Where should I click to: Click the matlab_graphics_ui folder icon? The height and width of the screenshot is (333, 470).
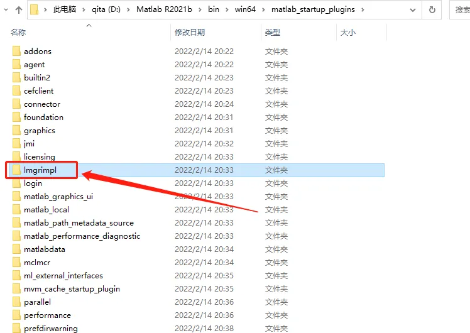pos(16,196)
